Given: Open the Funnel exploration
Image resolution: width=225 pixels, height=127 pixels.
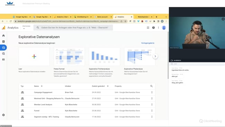Looking at the screenshot, I should coord(37,111).
